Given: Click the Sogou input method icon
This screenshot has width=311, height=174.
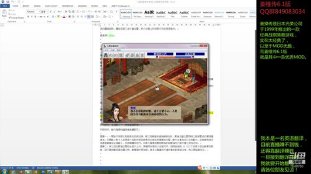Looking at the screenshot, I should tap(200, 168).
